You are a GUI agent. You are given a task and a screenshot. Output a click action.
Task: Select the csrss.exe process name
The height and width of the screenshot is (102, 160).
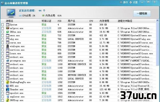(15, 43)
